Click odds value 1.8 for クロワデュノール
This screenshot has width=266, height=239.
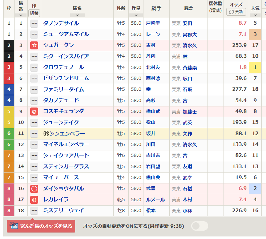(243, 67)
